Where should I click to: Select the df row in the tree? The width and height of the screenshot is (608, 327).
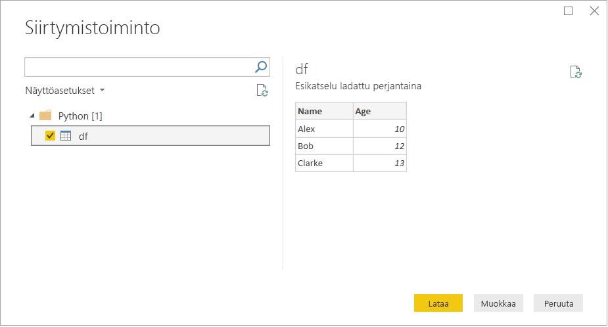pyautogui.click(x=151, y=136)
